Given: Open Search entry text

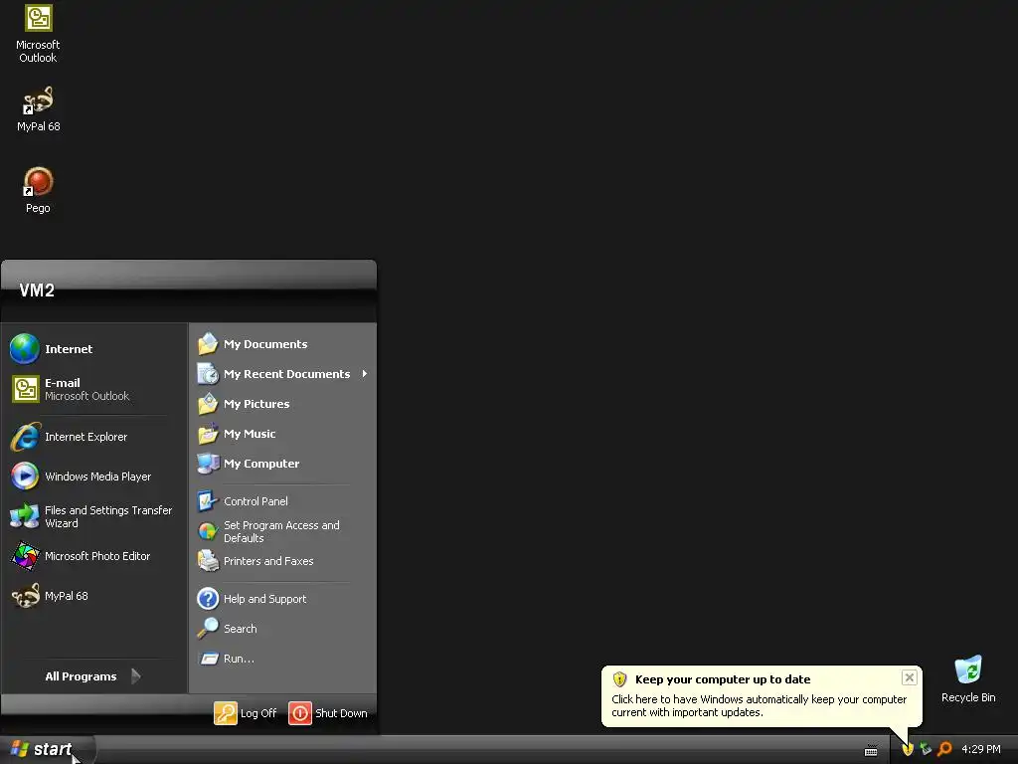Looking at the screenshot, I should click(241, 629).
